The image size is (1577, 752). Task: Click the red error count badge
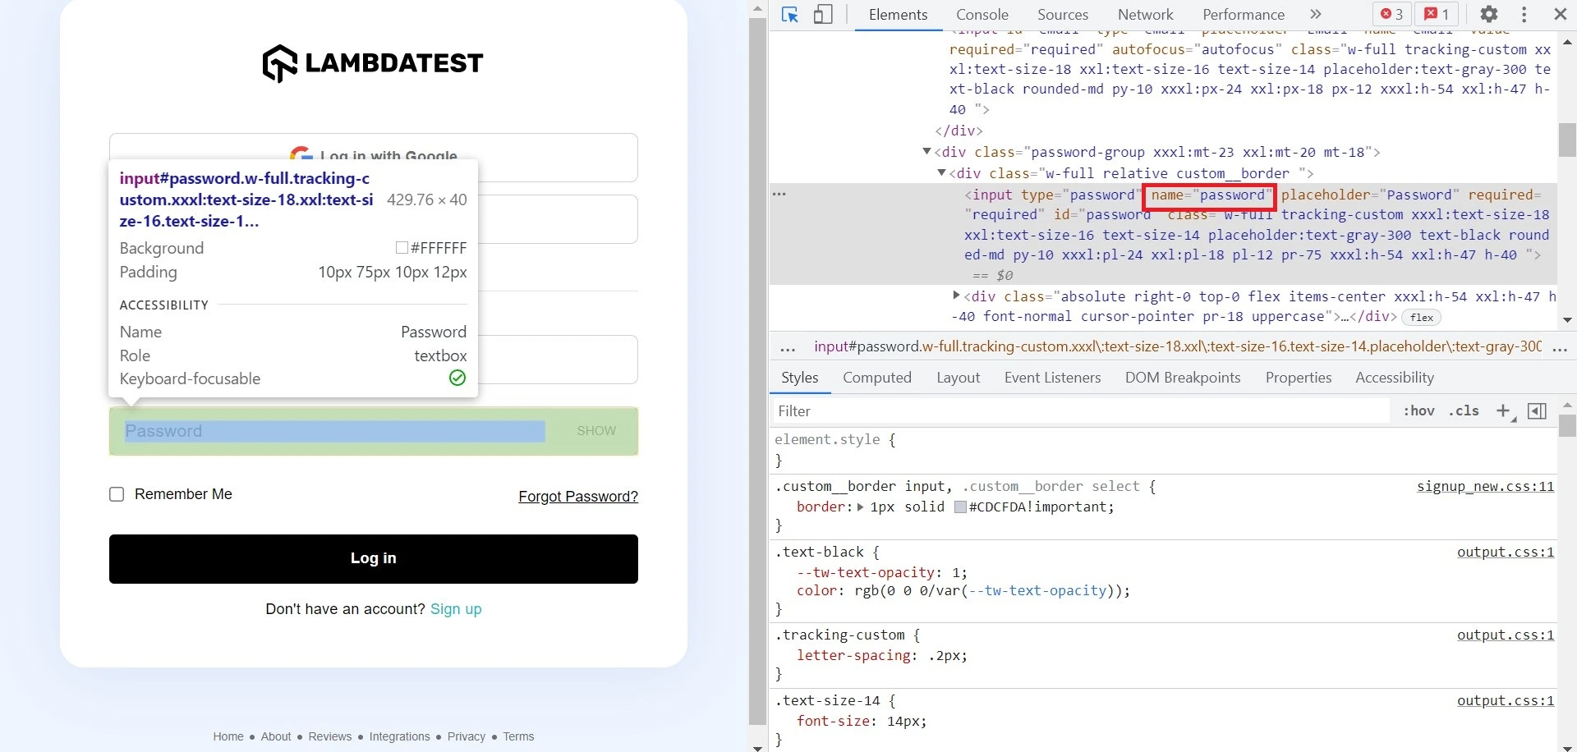pos(1391,15)
